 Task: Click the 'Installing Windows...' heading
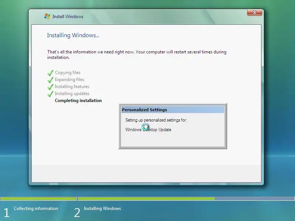[73, 35]
